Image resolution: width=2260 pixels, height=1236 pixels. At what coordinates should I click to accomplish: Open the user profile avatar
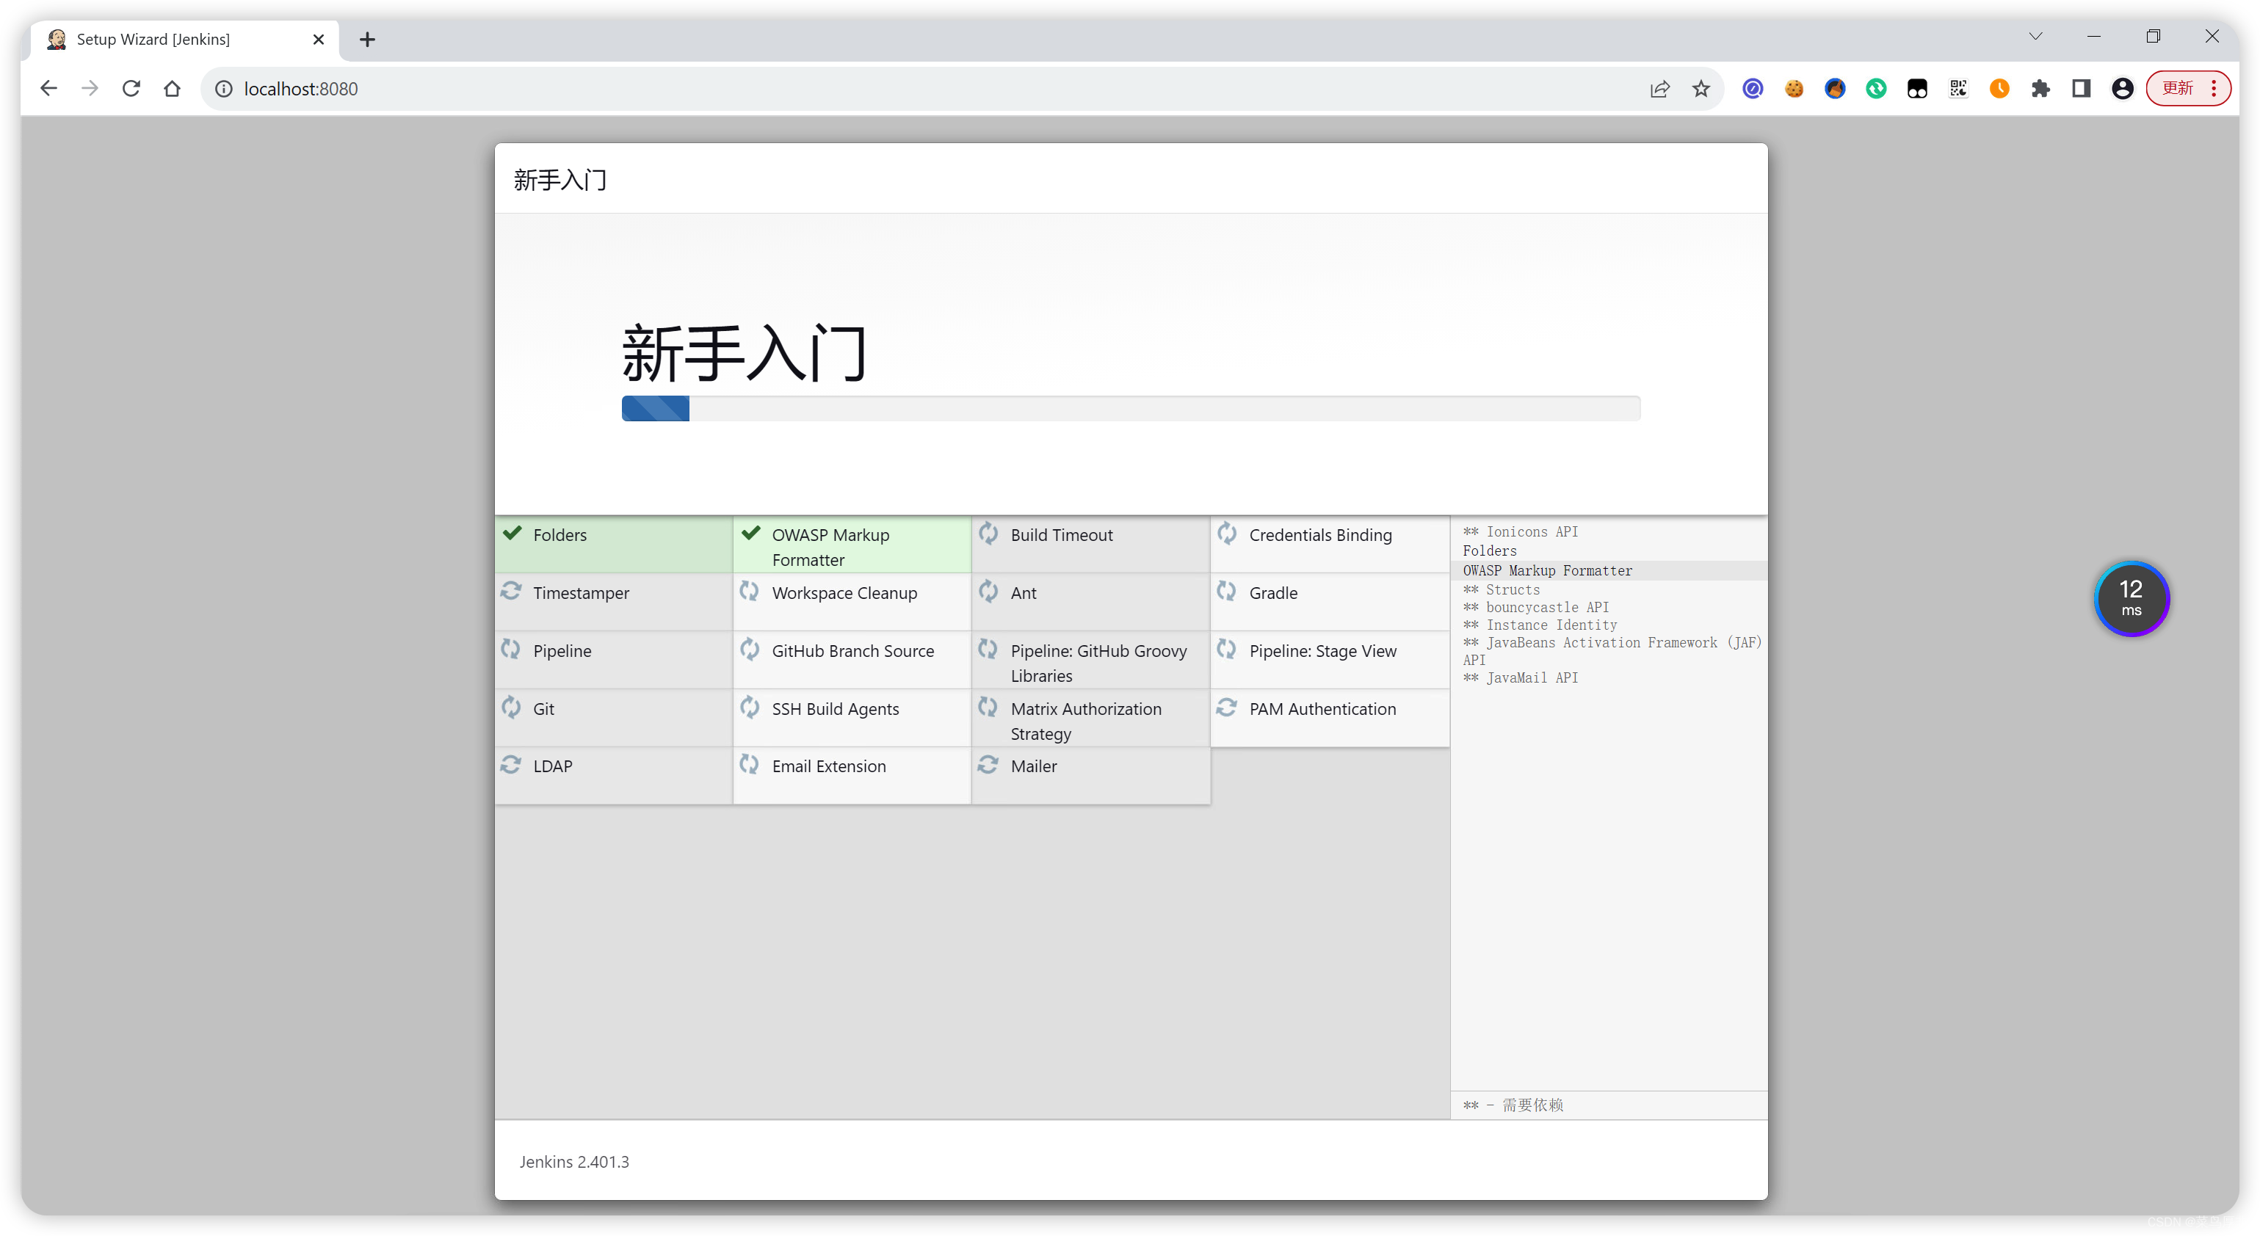point(2121,89)
